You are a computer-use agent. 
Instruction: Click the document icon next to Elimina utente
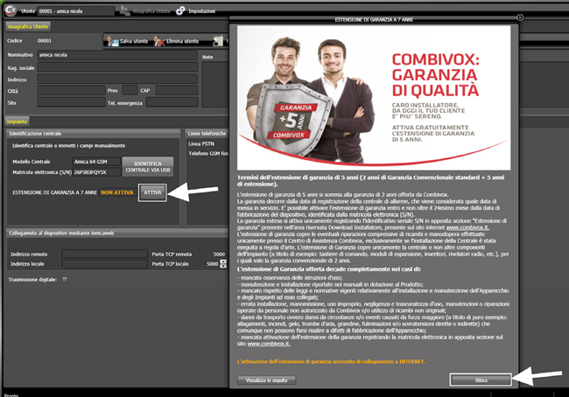[x=218, y=41]
